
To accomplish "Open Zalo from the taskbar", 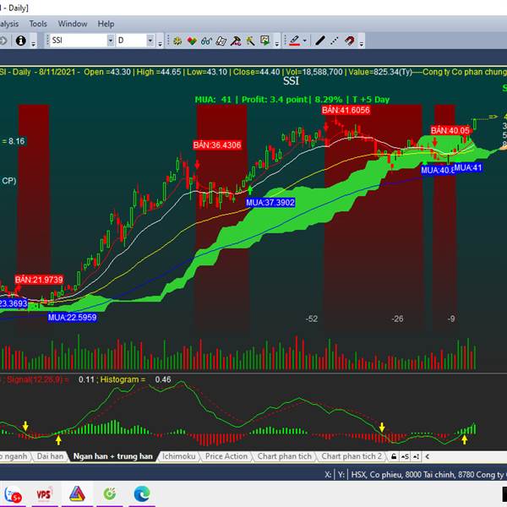I will point(13,494).
